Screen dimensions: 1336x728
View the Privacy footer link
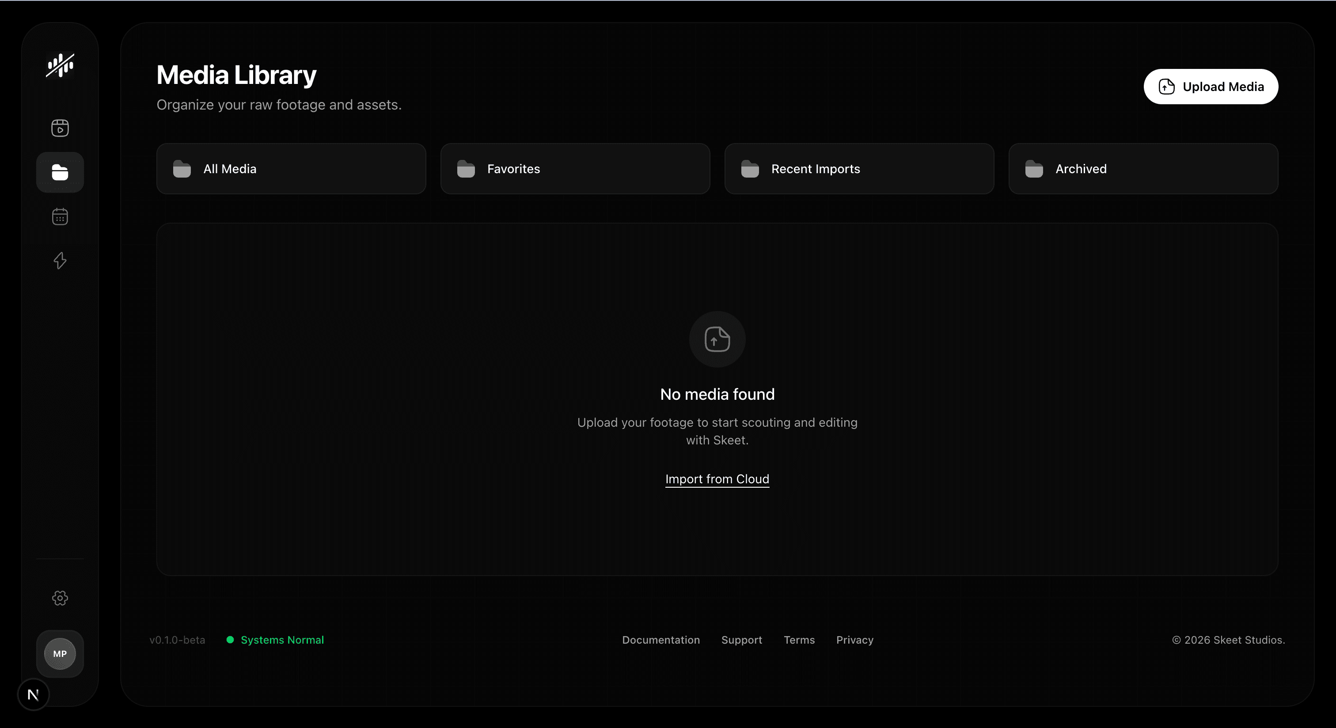[x=854, y=640]
